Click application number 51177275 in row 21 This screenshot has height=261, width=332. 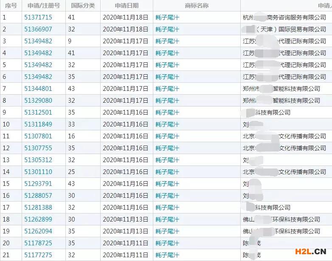tap(38, 255)
